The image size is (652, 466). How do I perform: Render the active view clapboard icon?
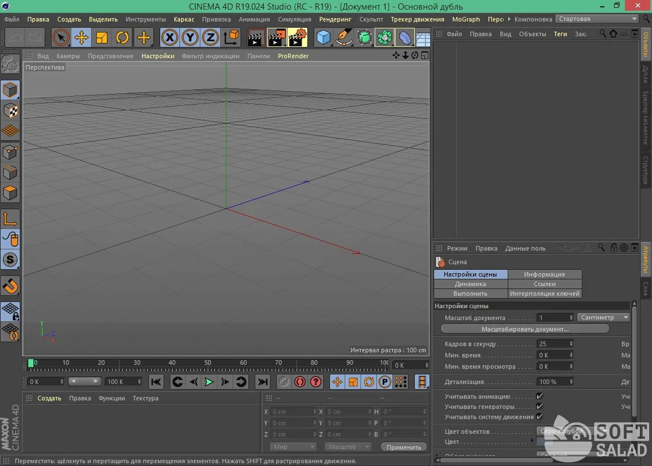tap(256, 38)
